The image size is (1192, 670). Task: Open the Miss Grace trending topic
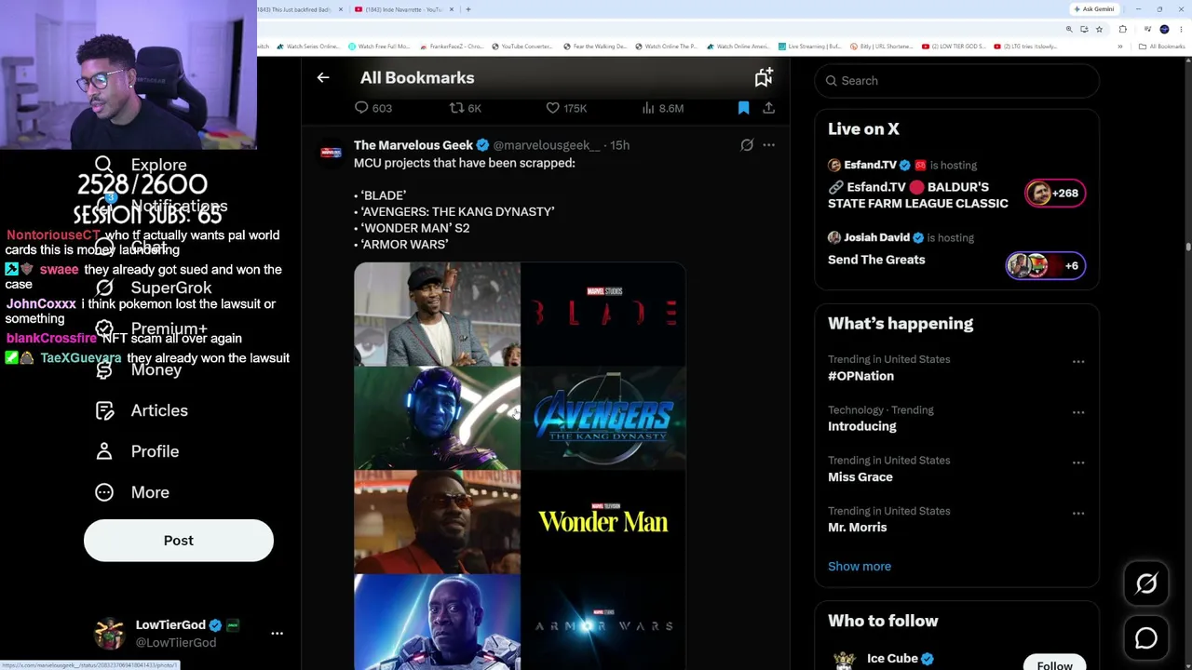click(x=860, y=476)
